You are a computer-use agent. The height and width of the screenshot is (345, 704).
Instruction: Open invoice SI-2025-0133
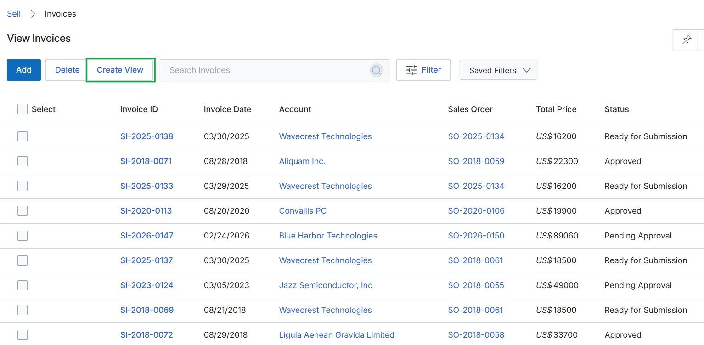point(146,186)
